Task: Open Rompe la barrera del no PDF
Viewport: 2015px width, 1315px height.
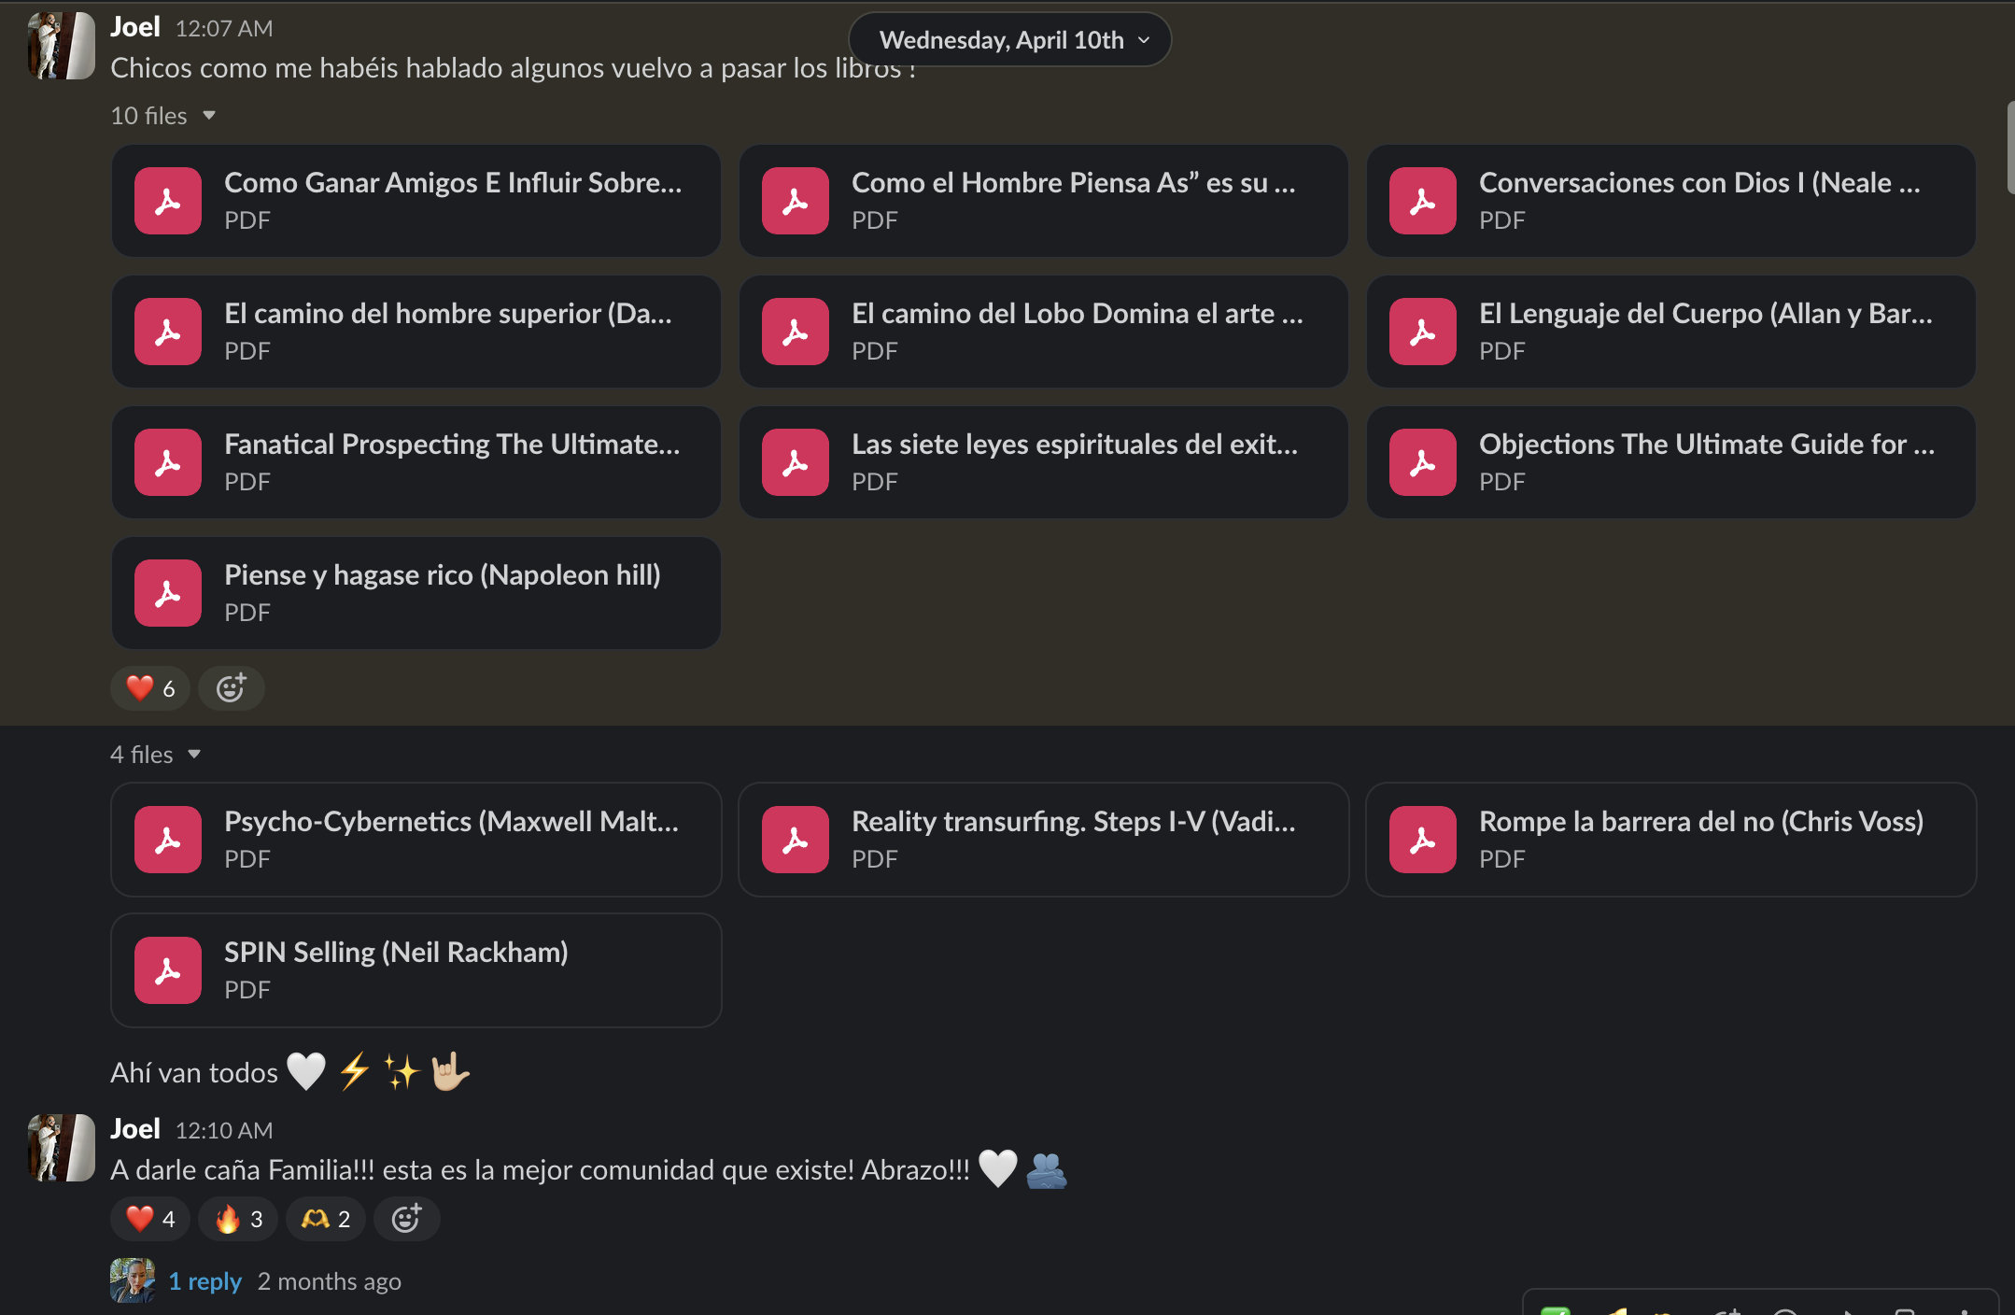Action: coord(1670,840)
